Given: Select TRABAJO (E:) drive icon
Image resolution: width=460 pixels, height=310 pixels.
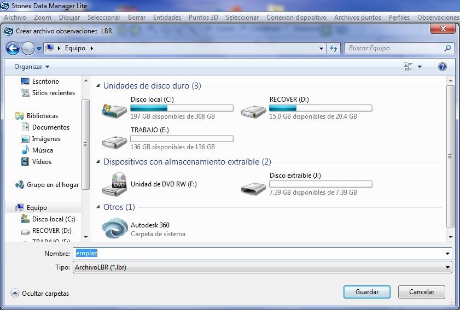Looking at the screenshot, I should point(114,142).
